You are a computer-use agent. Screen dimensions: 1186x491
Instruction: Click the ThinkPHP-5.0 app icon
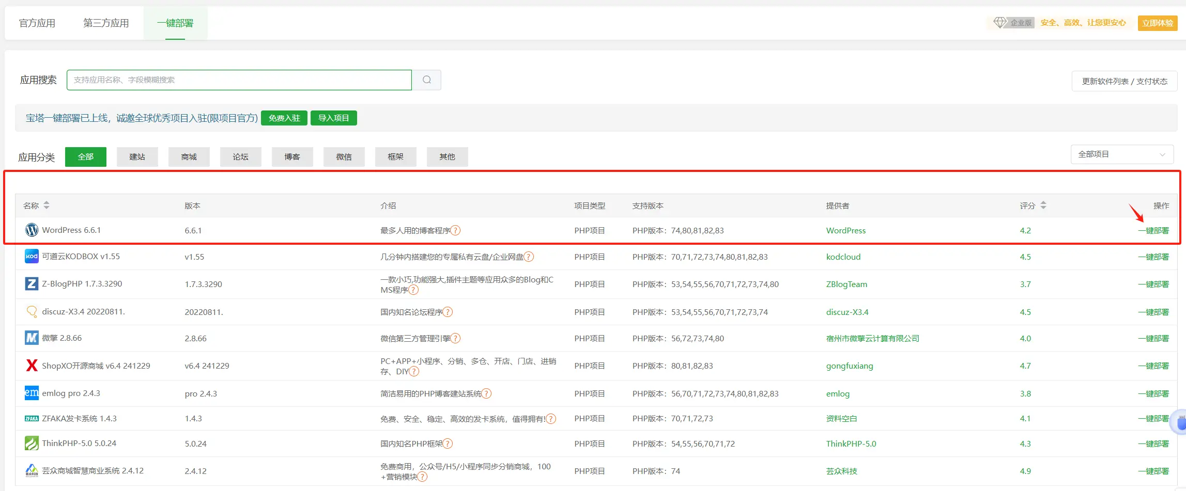pyautogui.click(x=32, y=443)
